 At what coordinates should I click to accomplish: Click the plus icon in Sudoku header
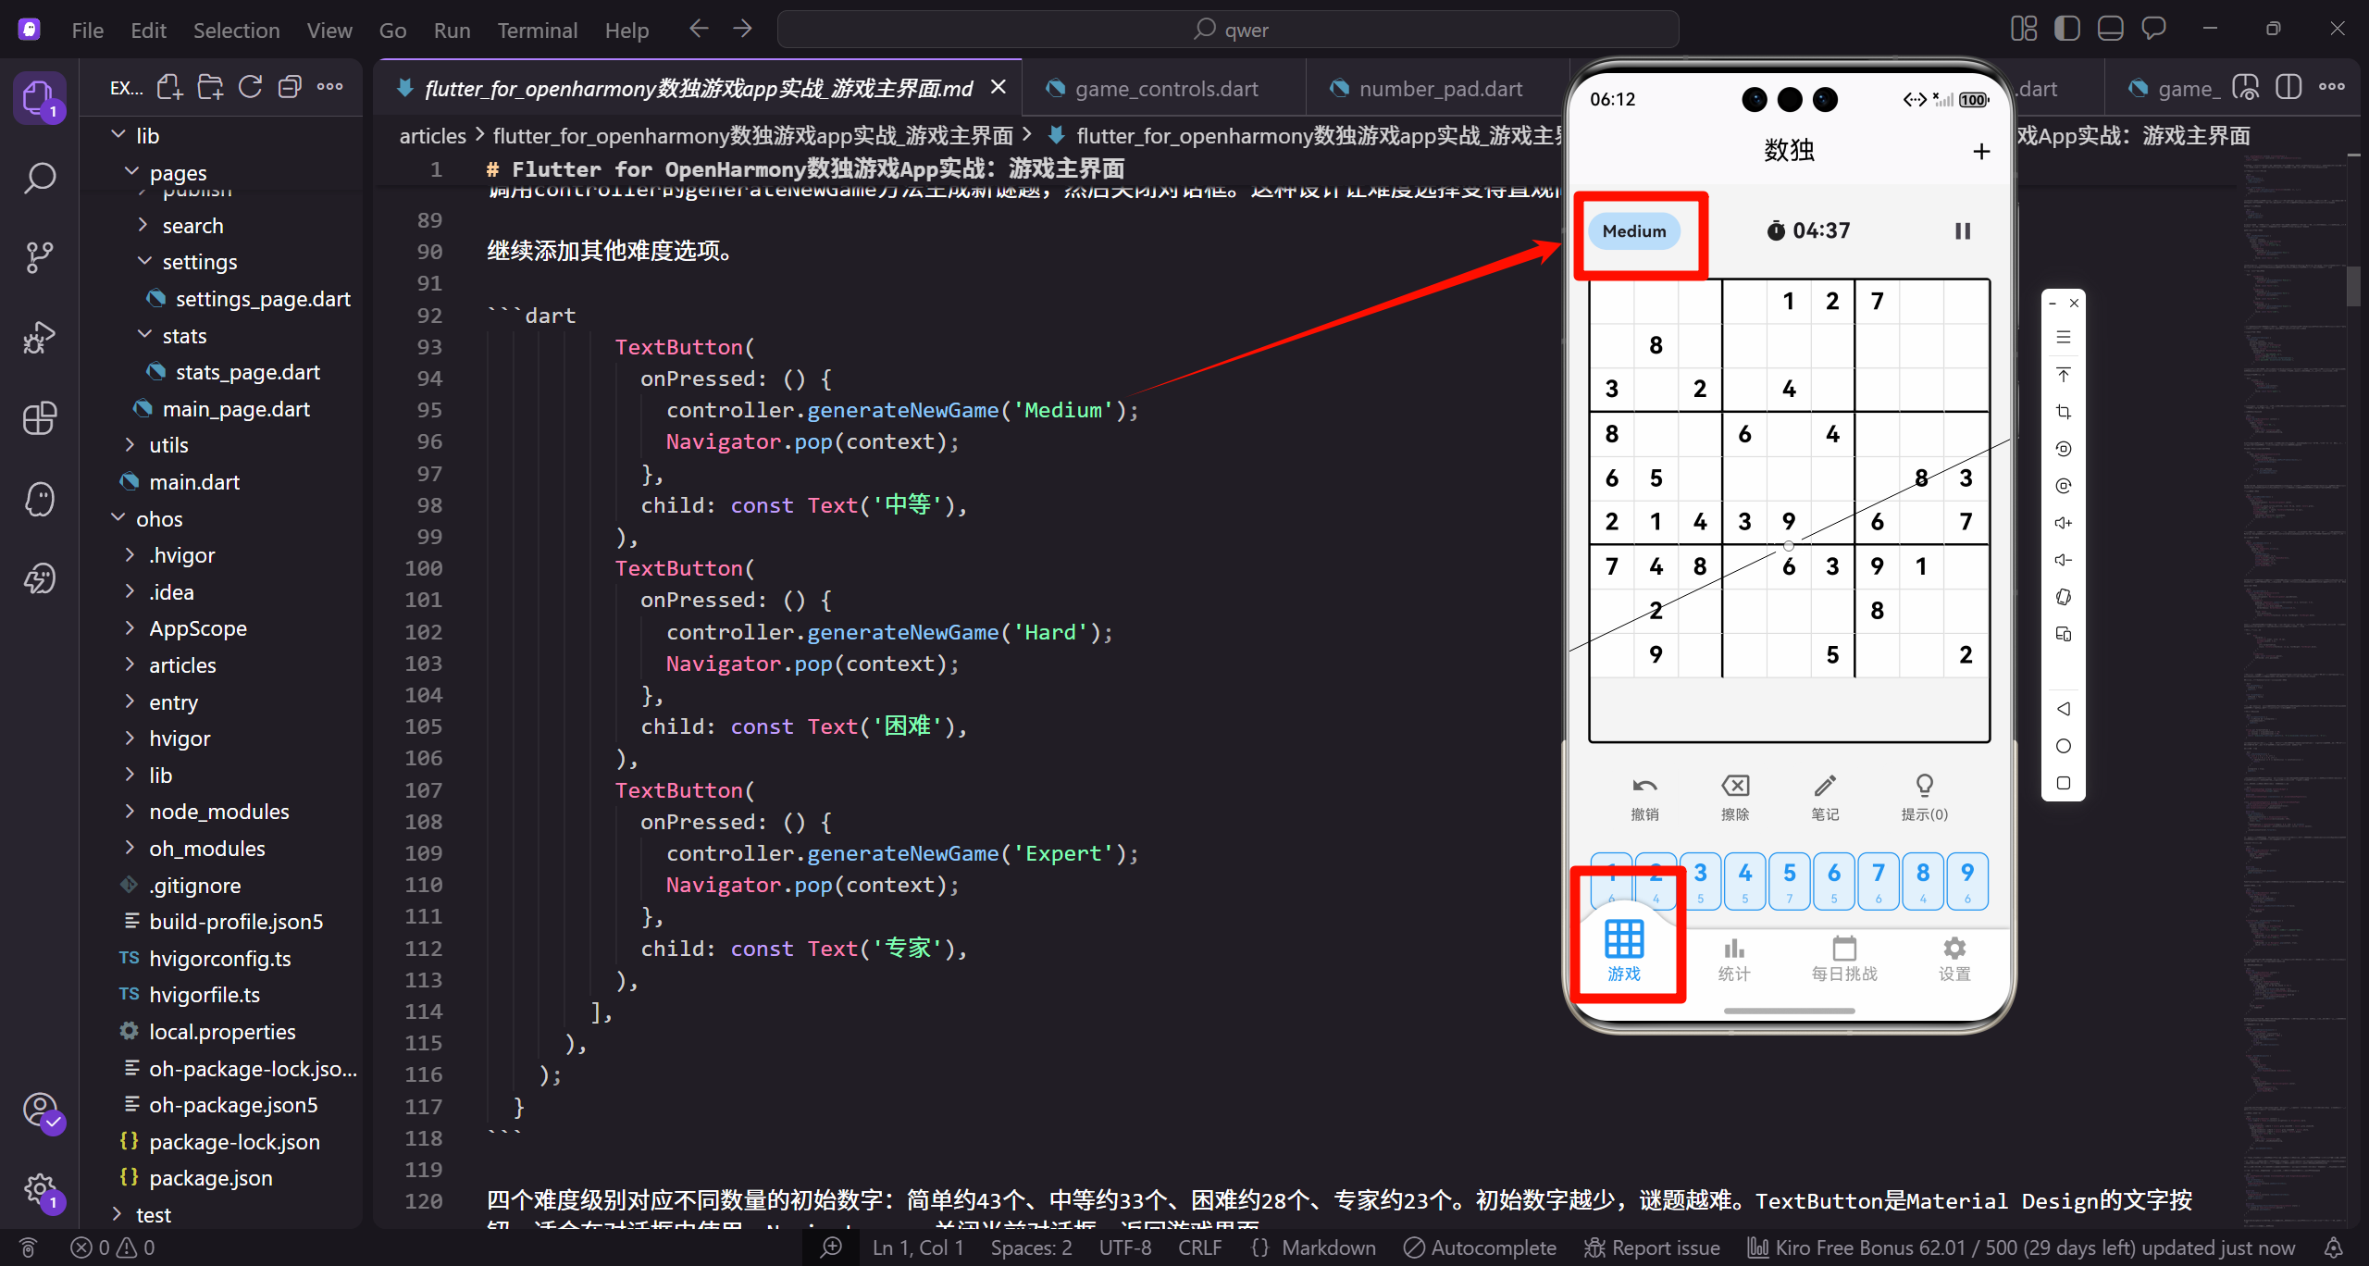(x=1981, y=151)
